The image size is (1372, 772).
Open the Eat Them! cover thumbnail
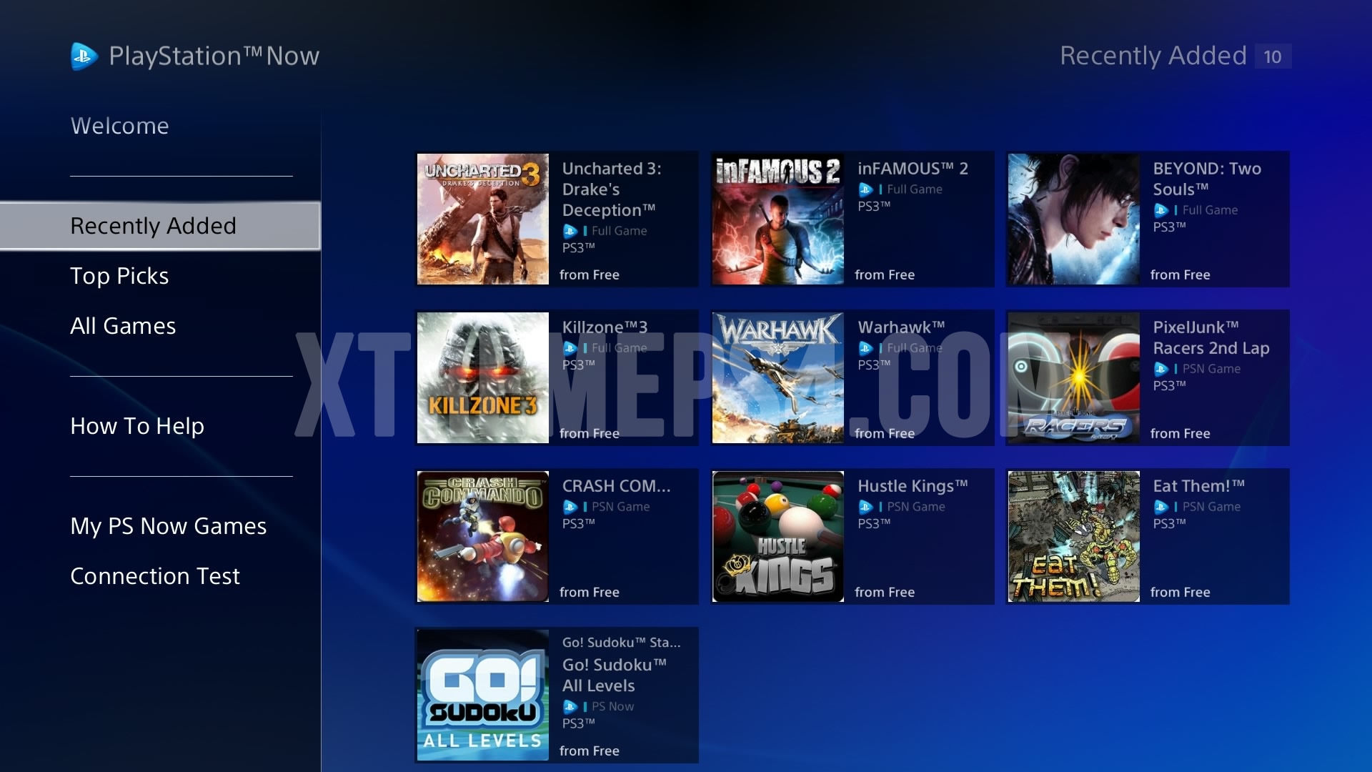pos(1073,536)
